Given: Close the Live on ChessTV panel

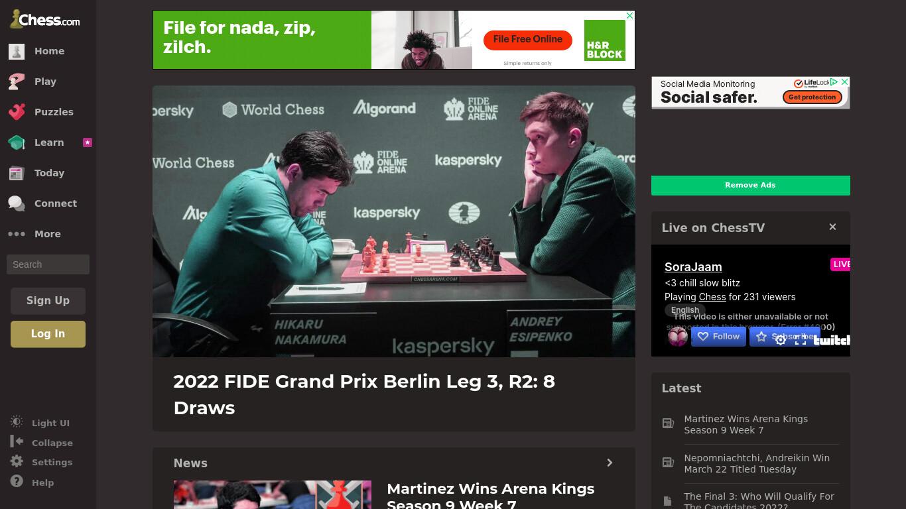Looking at the screenshot, I should click(x=832, y=227).
